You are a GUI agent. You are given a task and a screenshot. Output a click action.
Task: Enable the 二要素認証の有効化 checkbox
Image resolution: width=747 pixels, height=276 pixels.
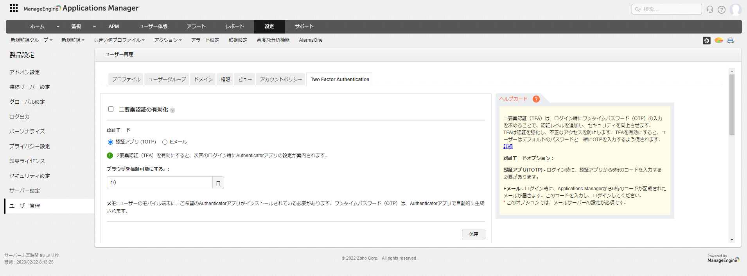pos(111,109)
